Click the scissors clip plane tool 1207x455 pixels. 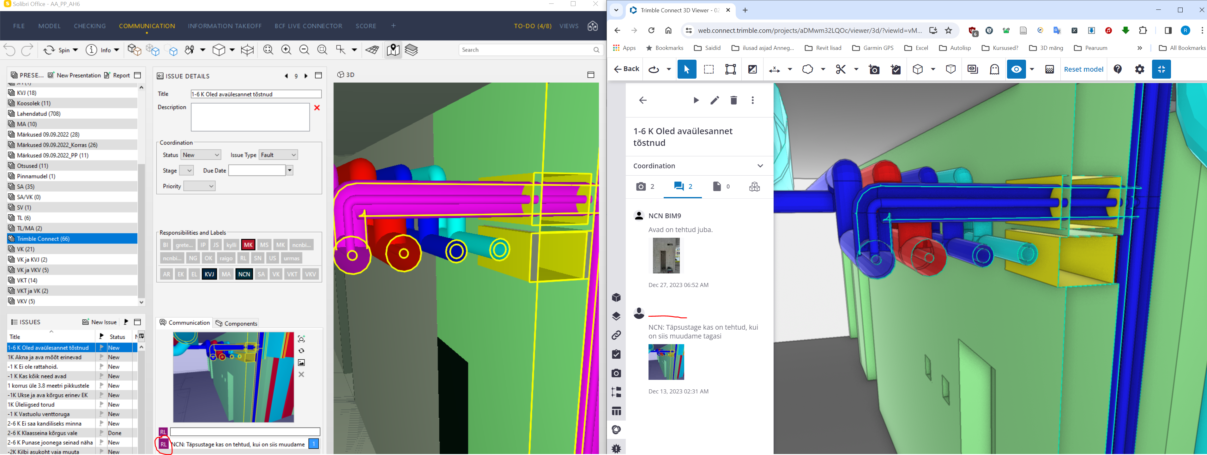coord(841,69)
